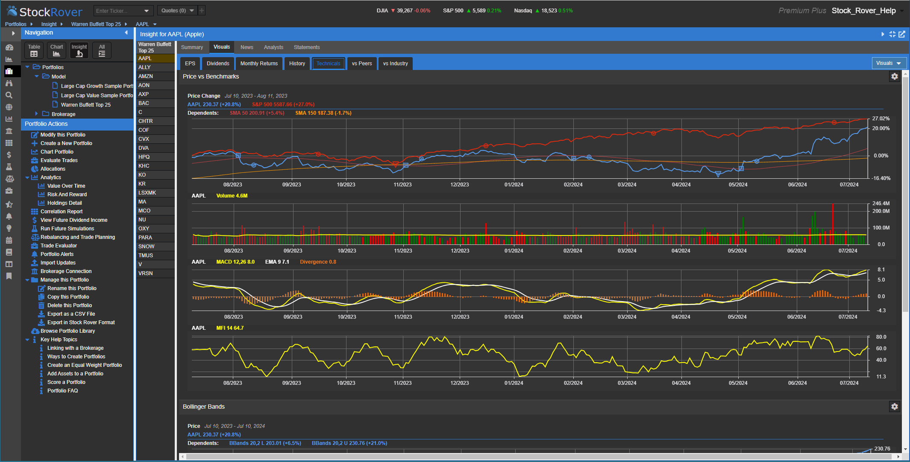This screenshot has width=910, height=462.
Task: Open the dashboard gauge icon in sidebar
Action: pyautogui.click(x=9, y=47)
